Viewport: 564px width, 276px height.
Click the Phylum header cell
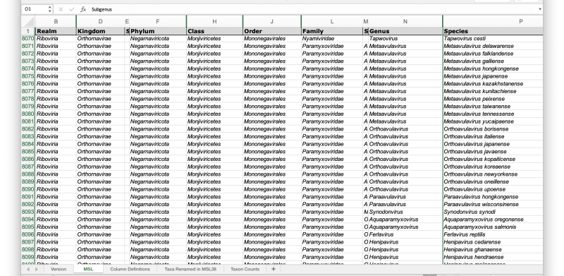point(157,31)
